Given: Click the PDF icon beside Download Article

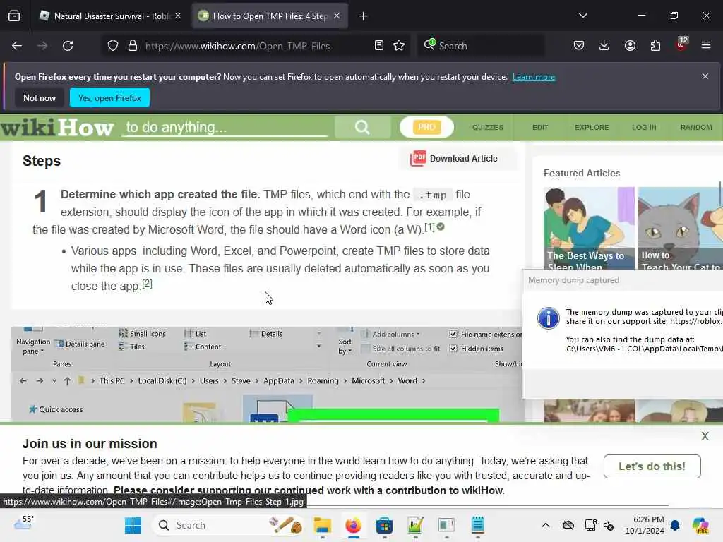Looking at the screenshot, I should point(418,159).
